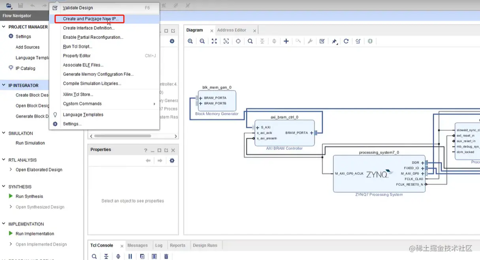
Task: Click Run Implementation in Flow Navigator
Action: pos(35,234)
